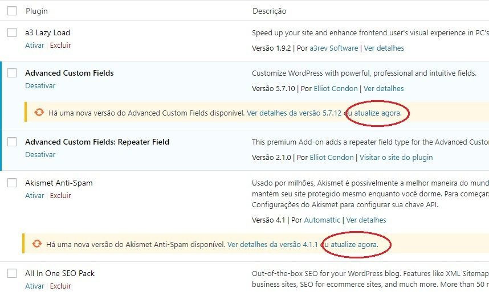Tick the Repeater Field plugin checkbox
This screenshot has height=292, width=489.
pyautogui.click(x=12, y=142)
